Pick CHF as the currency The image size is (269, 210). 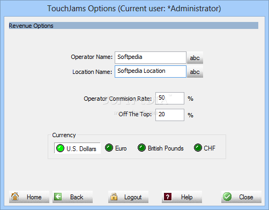pos(205,148)
